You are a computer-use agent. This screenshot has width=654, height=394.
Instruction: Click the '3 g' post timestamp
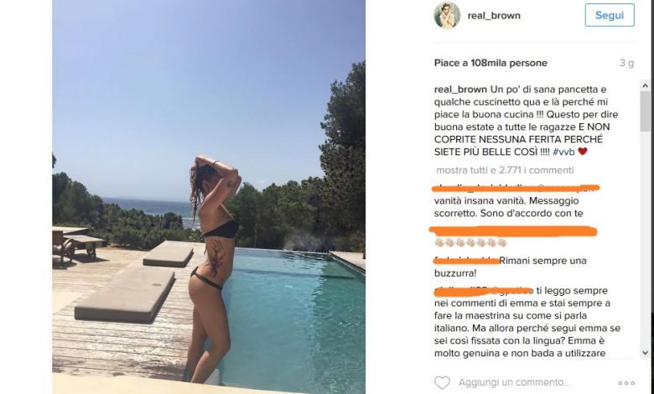pyautogui.click(x=626, y=64)
